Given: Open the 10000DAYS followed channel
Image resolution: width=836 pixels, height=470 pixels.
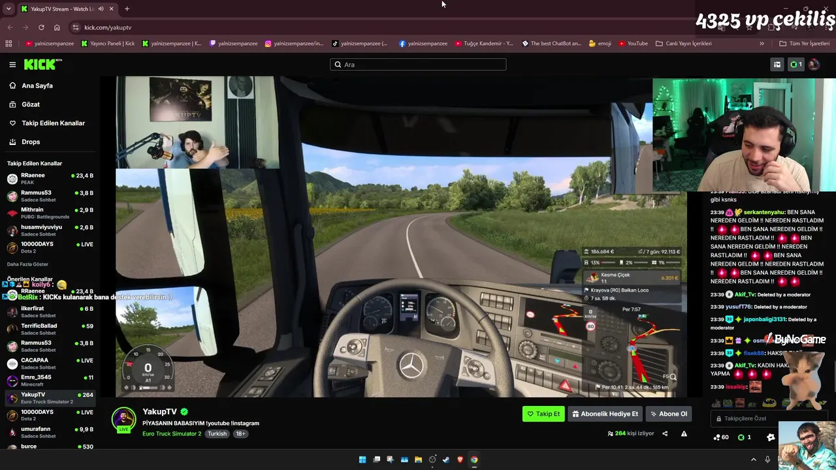Looking at the screenshot, I should point(50,247).
